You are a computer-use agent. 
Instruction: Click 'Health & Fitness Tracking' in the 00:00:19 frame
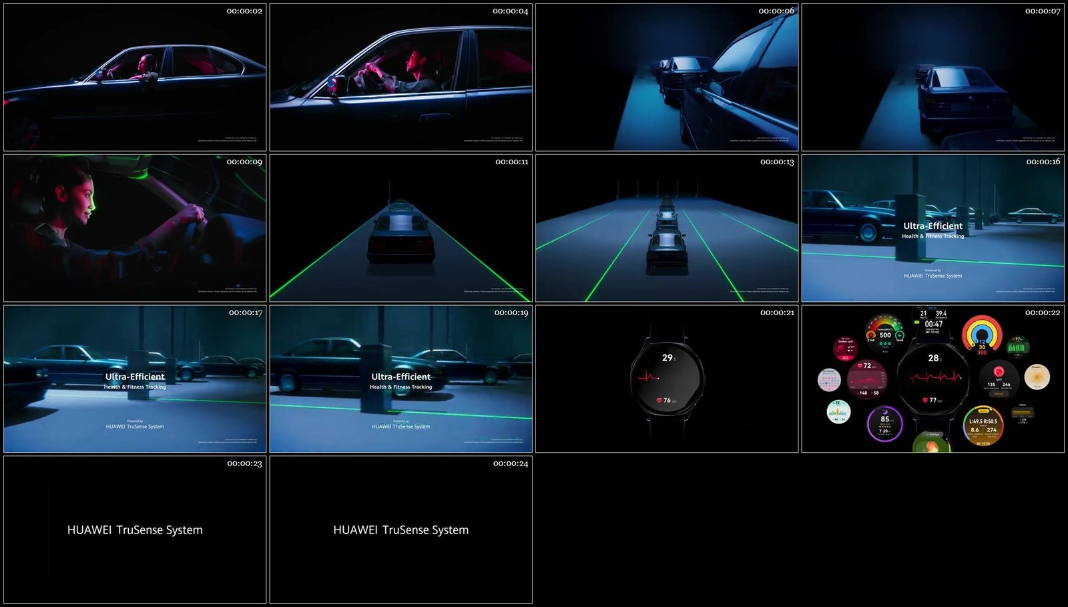point(400,387)
